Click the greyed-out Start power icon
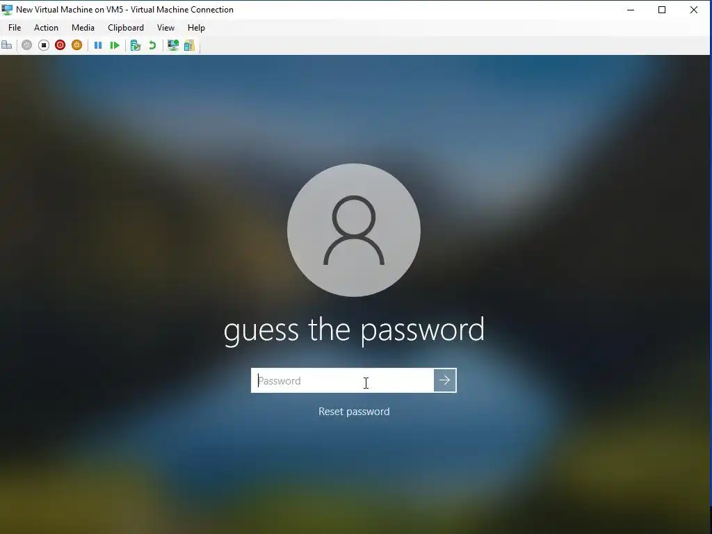This screenshot has width=712, height=534. [x=27, y=45]
